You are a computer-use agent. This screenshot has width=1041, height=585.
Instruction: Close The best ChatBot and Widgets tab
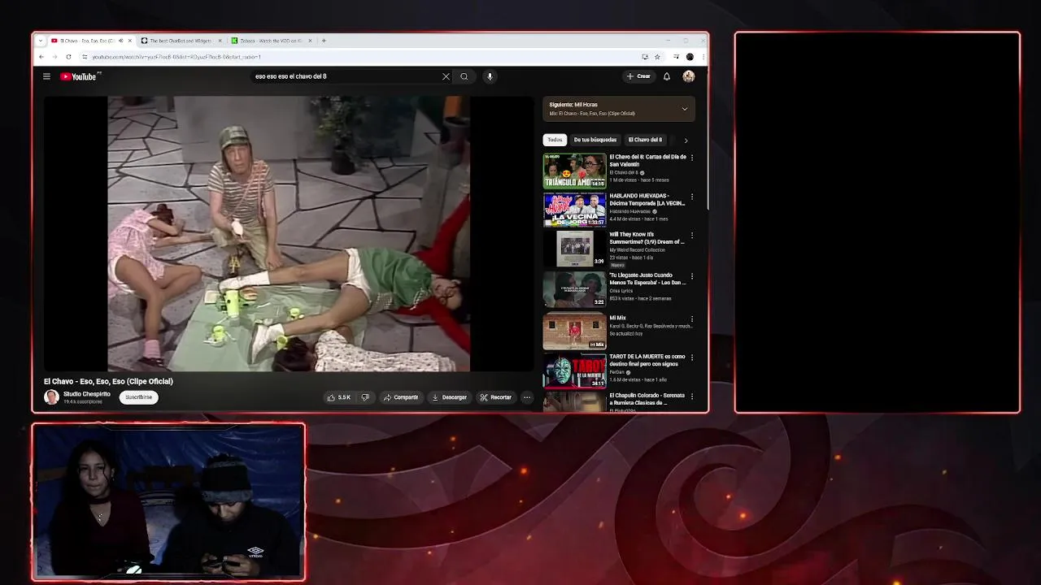pos(220,41)
